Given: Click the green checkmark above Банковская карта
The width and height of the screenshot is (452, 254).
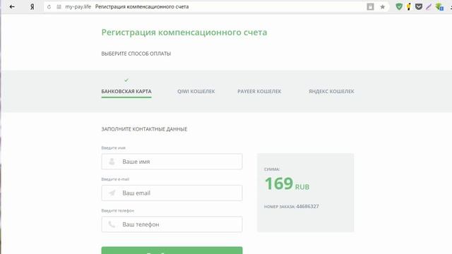Looking at the screenshot, I should coord(126,80).
